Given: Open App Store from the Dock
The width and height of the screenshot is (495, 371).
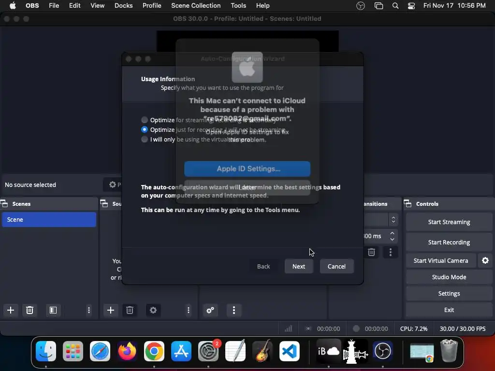Looking at the screenshot, I should 181,351.
